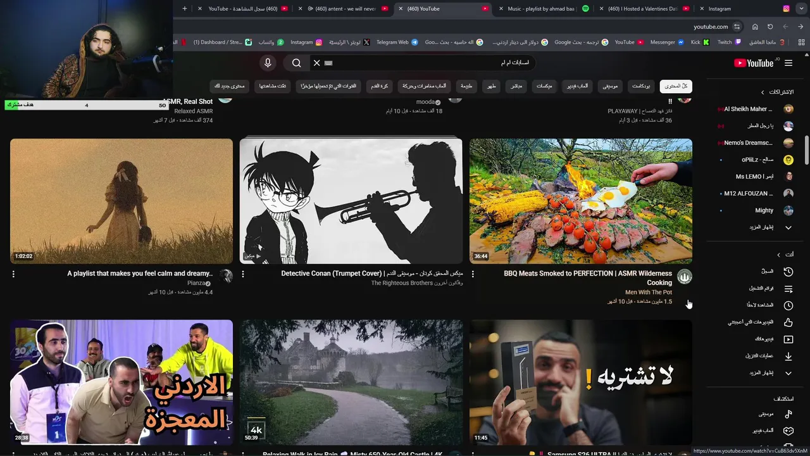This screenshot has width=810, height=456.
Task: Open Telegram Web bookmark
Action: (x=397, y=42)
